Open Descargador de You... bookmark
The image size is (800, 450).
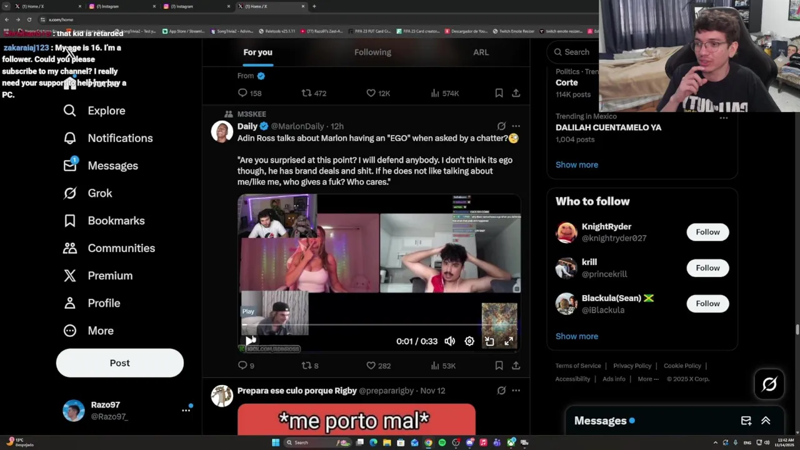tap(467, 31)
